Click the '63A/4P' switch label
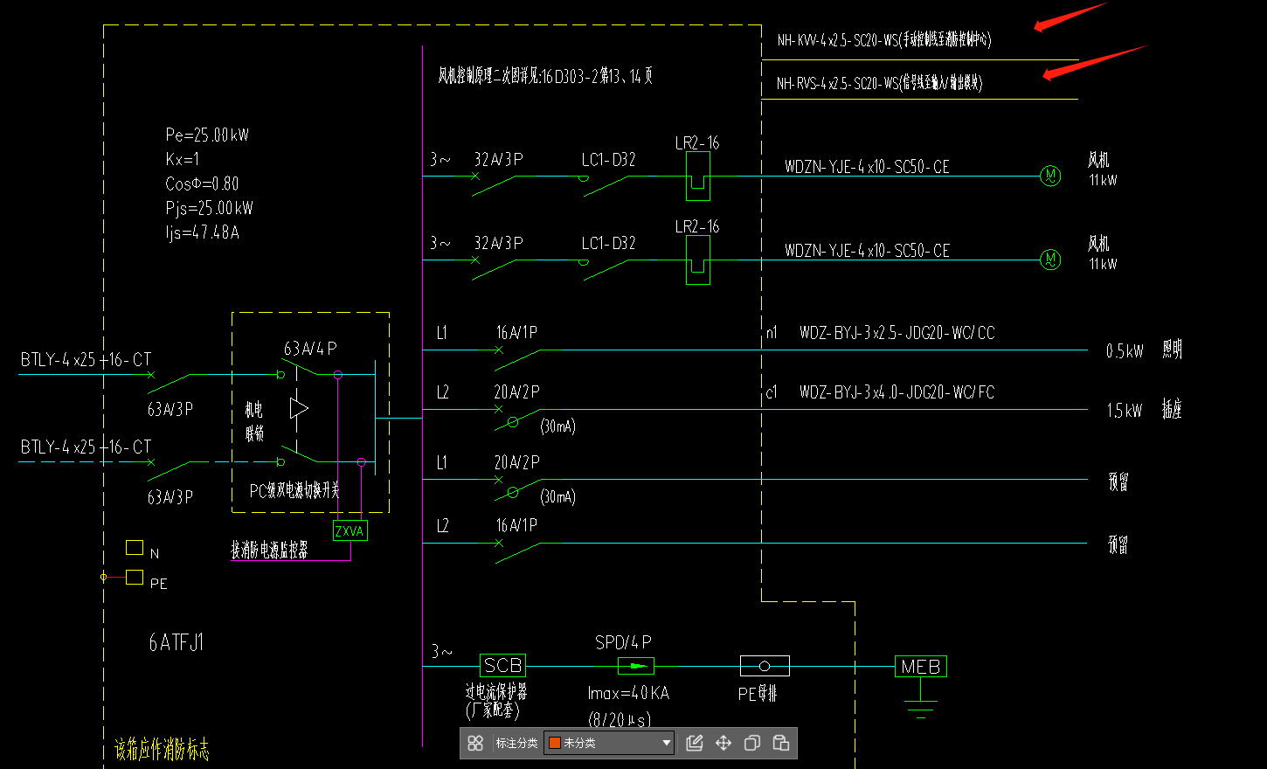The width and height of the screenshot is (1267, 769). [310, 349]
